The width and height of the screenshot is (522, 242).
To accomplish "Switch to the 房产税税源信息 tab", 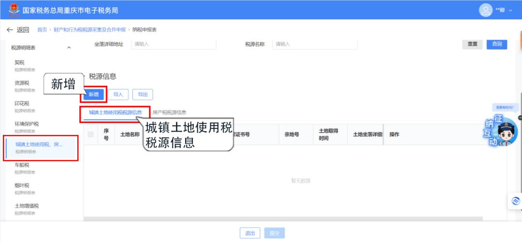I will point(169,112).
